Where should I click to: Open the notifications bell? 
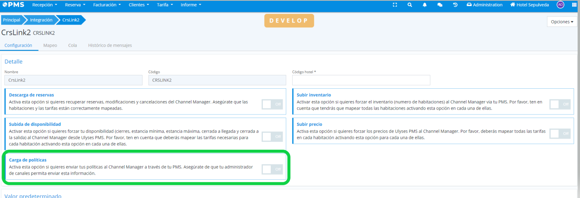(x=424, y=5)
